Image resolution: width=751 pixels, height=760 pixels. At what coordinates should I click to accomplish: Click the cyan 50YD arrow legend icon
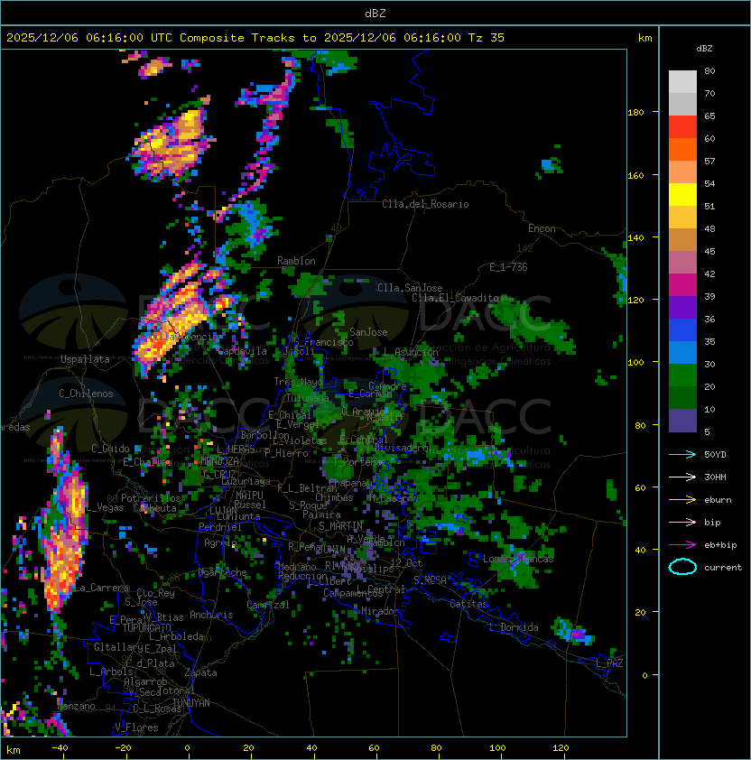click(682, 454)
